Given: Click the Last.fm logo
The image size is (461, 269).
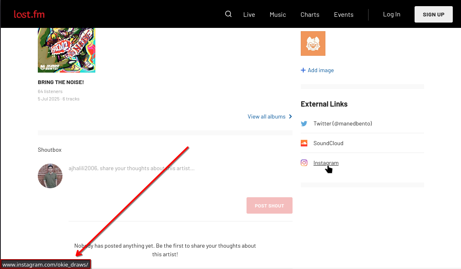Looking at the screenshot, I should pyautogui.click(x=29, y=14).
